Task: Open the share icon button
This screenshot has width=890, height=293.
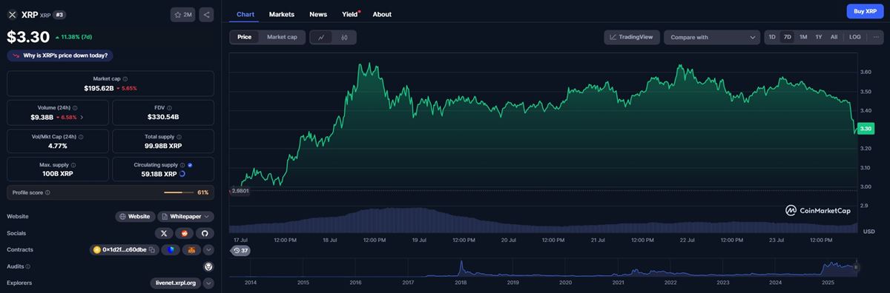Action: [206, 14]
